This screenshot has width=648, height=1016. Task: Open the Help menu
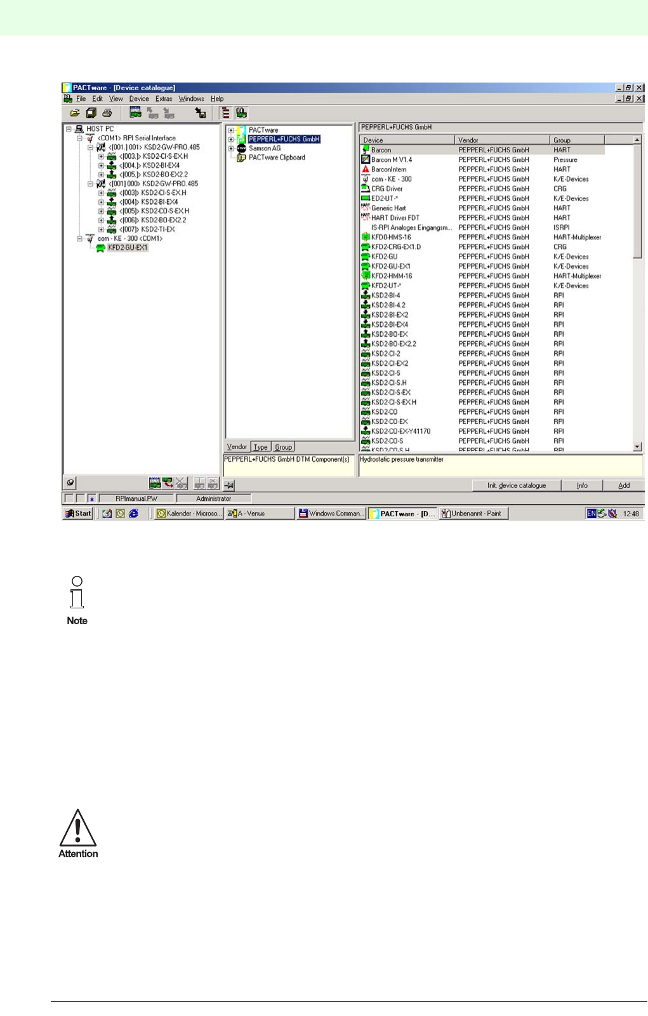coord(217,98)
